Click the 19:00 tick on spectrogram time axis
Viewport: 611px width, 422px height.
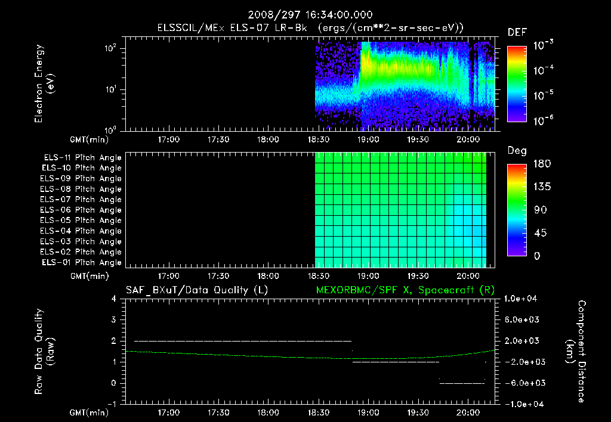coord(368,139)
